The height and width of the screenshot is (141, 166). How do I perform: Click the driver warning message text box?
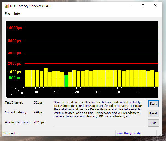tap(99, 113)
